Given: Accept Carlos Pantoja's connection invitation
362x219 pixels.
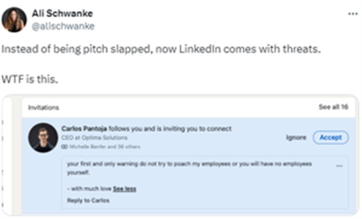Looking at the screenshot, I should coord(331,138).
